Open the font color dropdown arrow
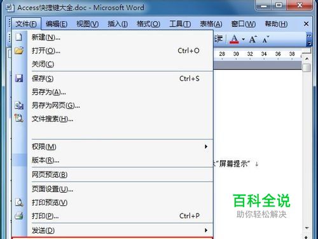 coord(243,39)
